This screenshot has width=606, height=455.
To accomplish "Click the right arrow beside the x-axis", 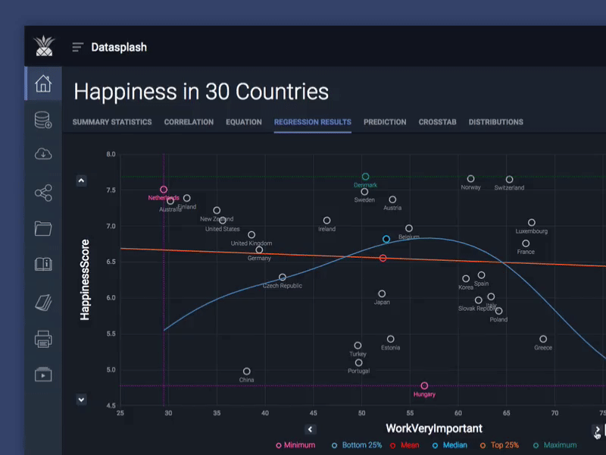I will point(598,428).
